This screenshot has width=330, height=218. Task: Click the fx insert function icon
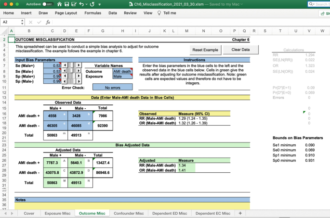click(48, 22)
